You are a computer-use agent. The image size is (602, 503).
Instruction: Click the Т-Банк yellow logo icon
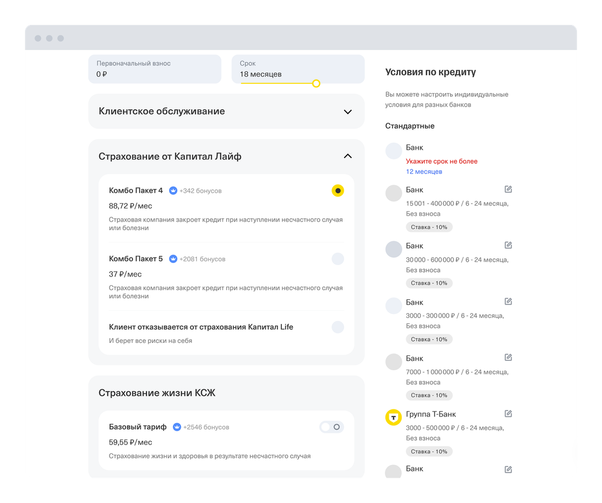[x=394, y=418]
